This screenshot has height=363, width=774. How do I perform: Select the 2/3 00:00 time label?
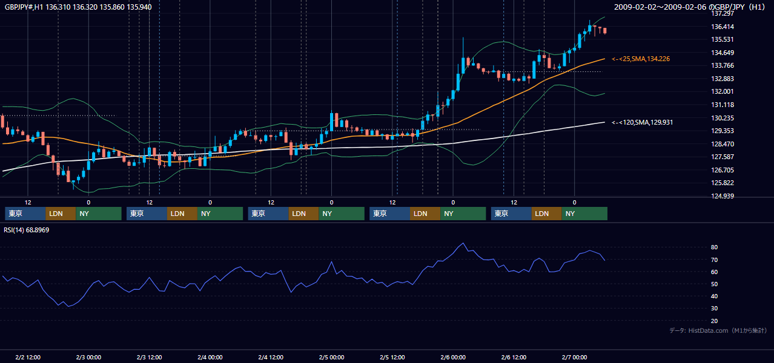[x=88, y=358]
